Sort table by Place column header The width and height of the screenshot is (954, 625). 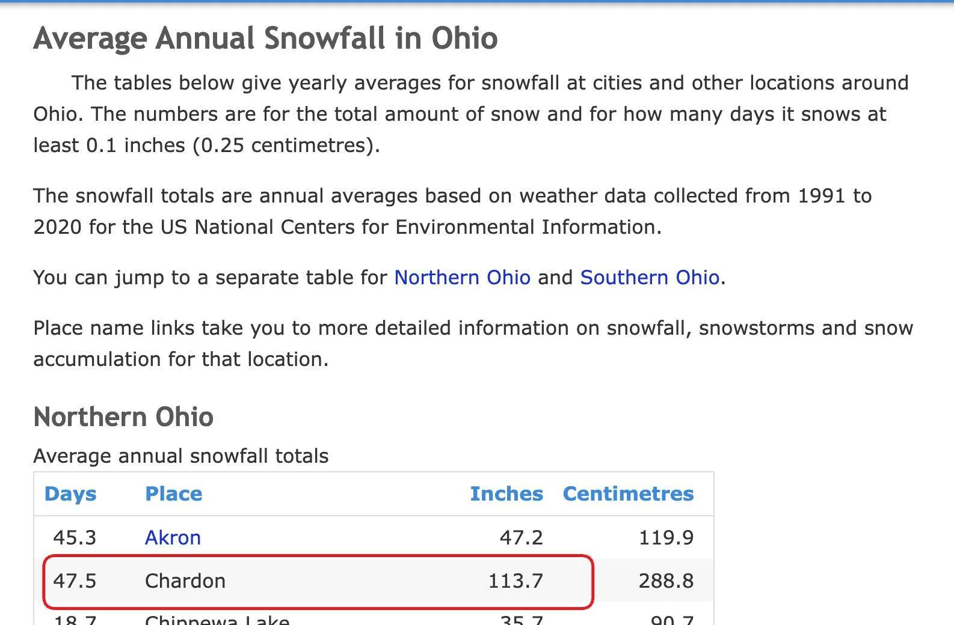pos(173,494)
